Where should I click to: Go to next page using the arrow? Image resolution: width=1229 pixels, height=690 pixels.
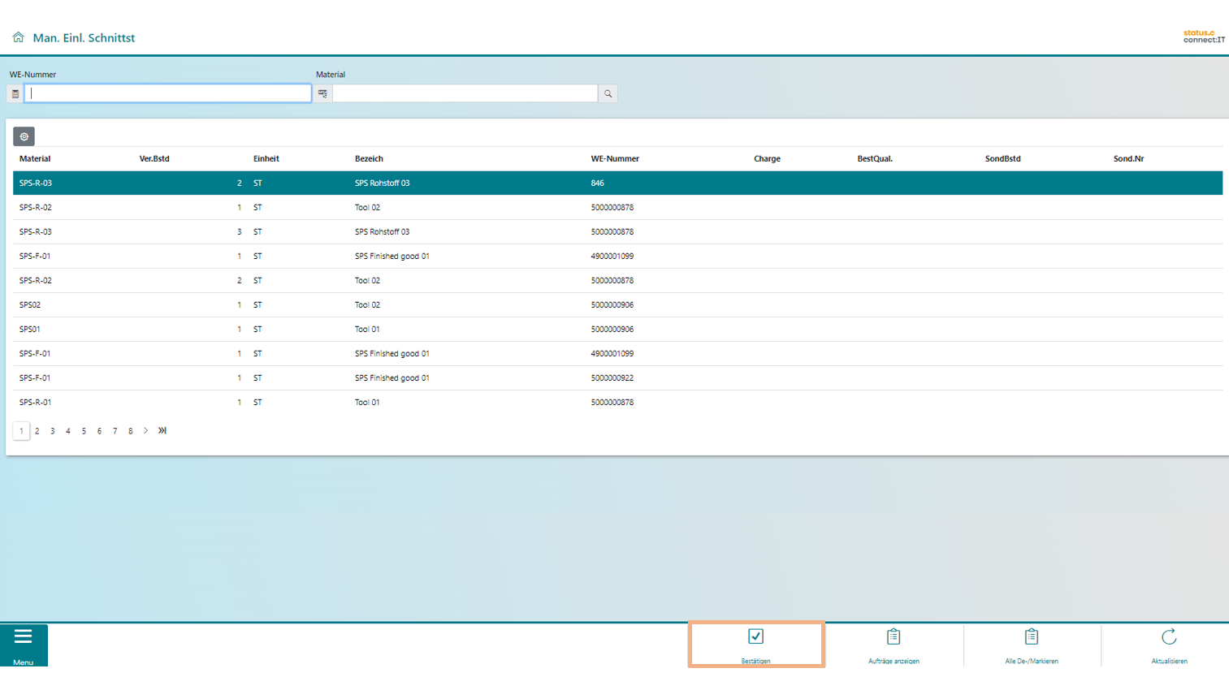coord(146,431)
